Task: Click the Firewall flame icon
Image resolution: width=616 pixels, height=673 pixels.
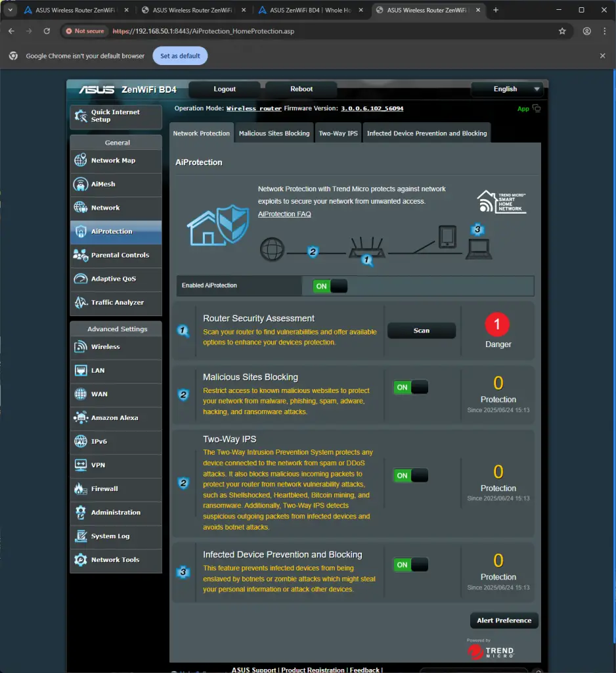Action: click(x=81, y=488)
